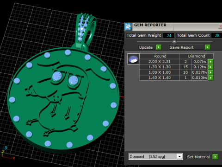Click the Diamond column header
Viewport: 222px width, 167px height.
click(x=197, y=56)
